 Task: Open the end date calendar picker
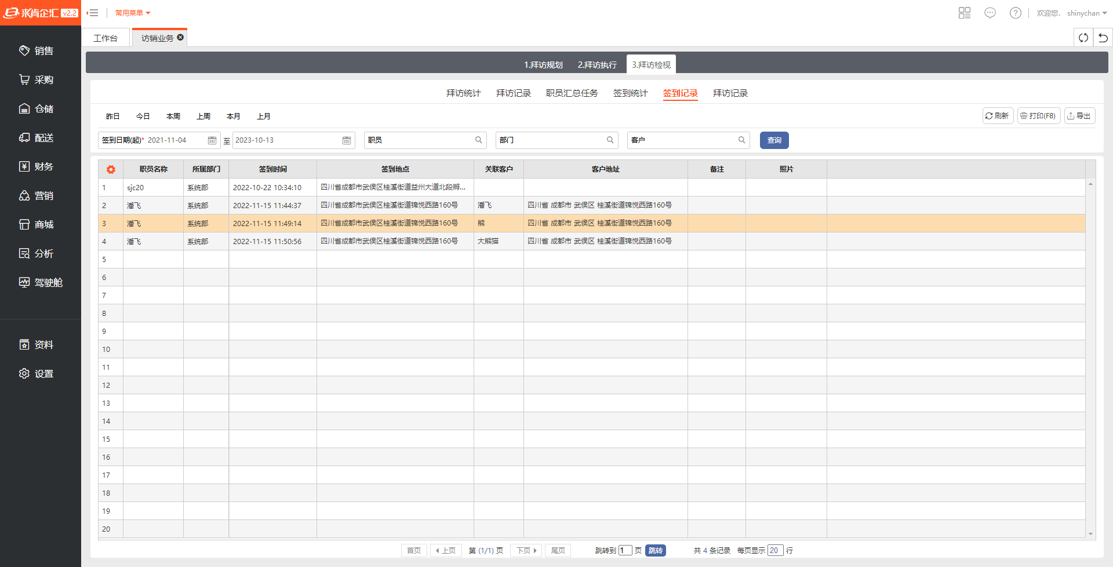click(347, 140)
